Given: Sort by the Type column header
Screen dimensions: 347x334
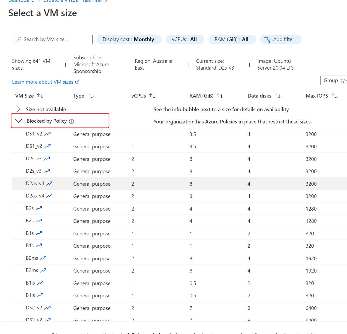Looking at the screenshot, I should (x=79, y=96).
